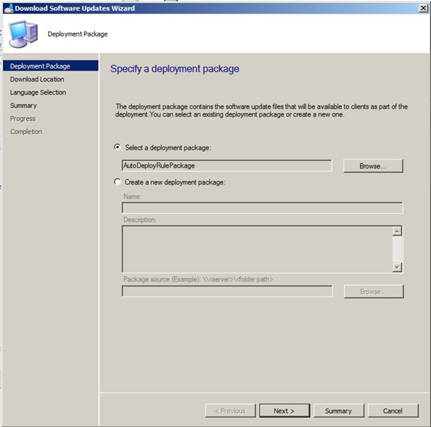This screenshot has height=427, width=431.
Task: Click the AutoDeployRulePackage text field
Action: [227, 165]
